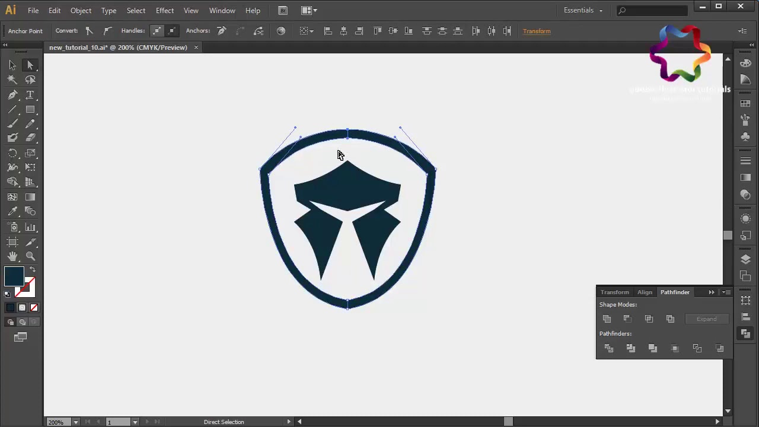Click Intersect shape mode in Pathfinder
This screenshot has width=759, height=427.
coord(649,319)
